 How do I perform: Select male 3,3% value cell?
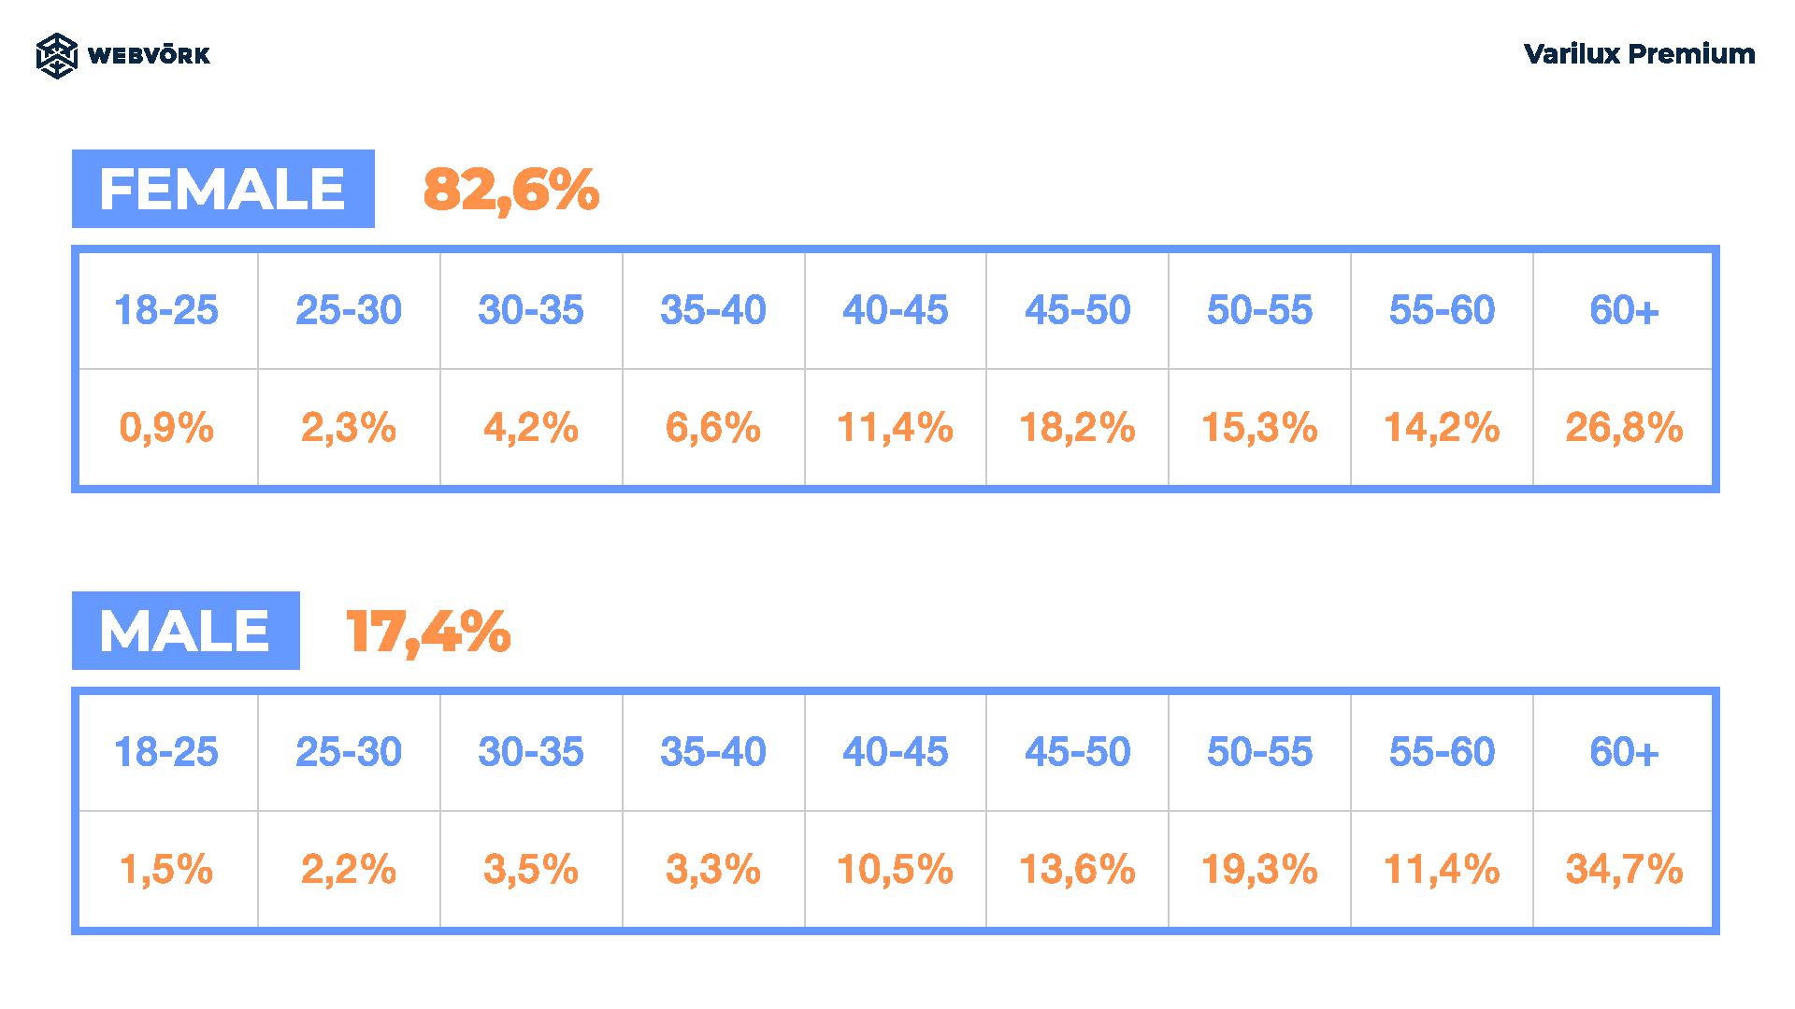[x=713, y=870]
